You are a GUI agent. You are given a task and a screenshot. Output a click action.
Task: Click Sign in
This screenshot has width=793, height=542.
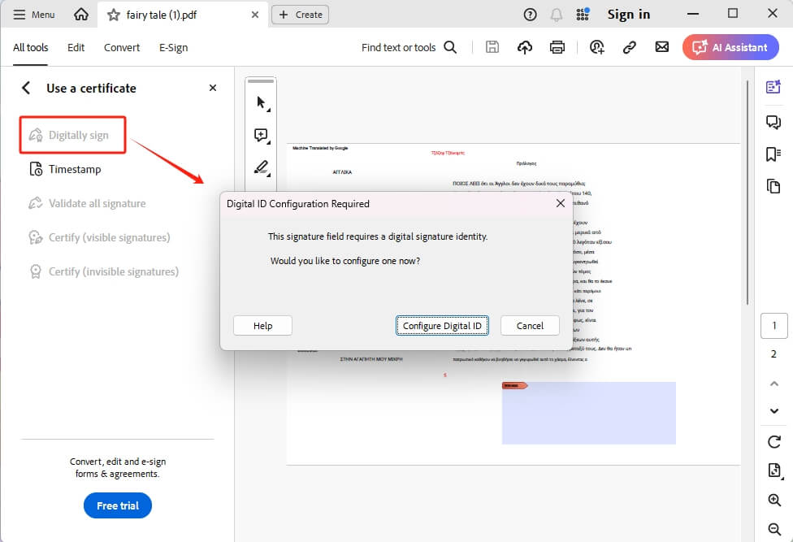pyautogui.click(x=629, y=15)
